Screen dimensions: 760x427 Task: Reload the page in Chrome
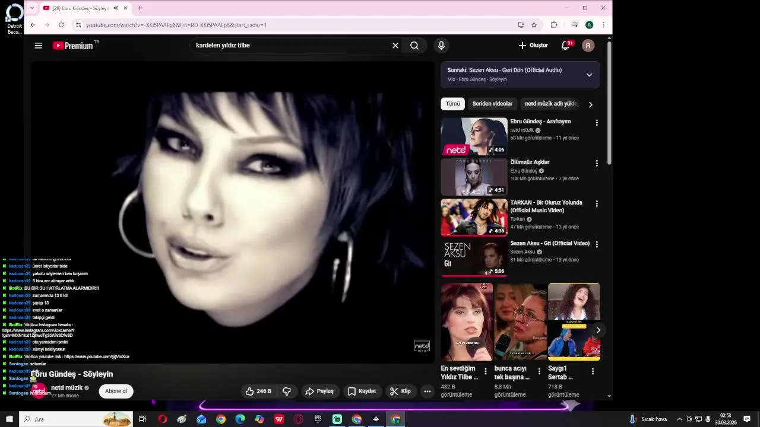tap(61, 25)
